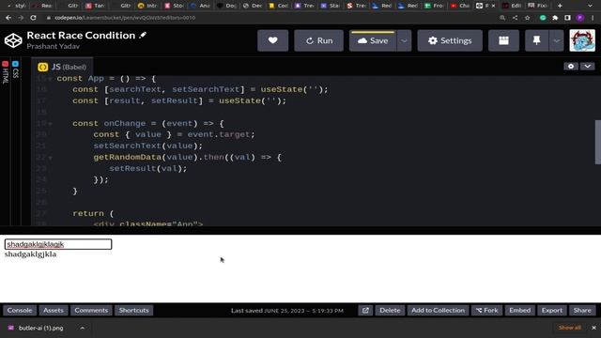The image size is (601, 338).
Task: Go forward in browser history
Action: tap(21, 18)
